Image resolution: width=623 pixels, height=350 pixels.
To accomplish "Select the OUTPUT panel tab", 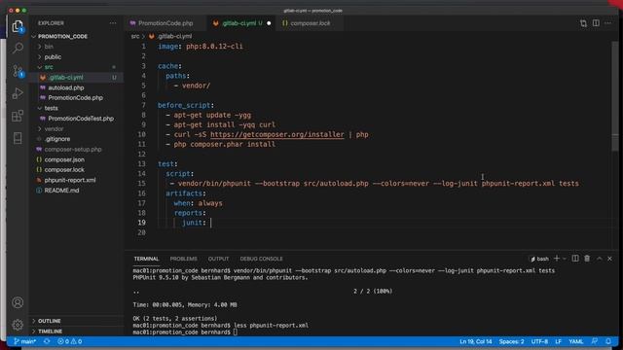I will 218,259.
